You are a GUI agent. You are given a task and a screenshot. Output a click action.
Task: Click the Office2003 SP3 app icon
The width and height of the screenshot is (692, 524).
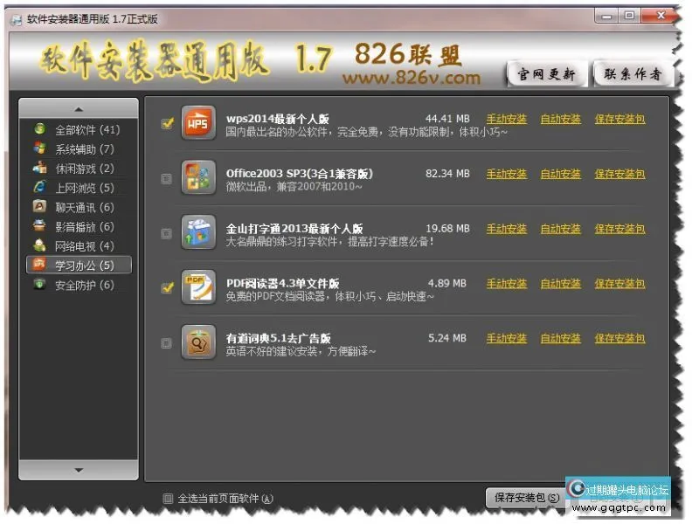(x=198, y=177)
